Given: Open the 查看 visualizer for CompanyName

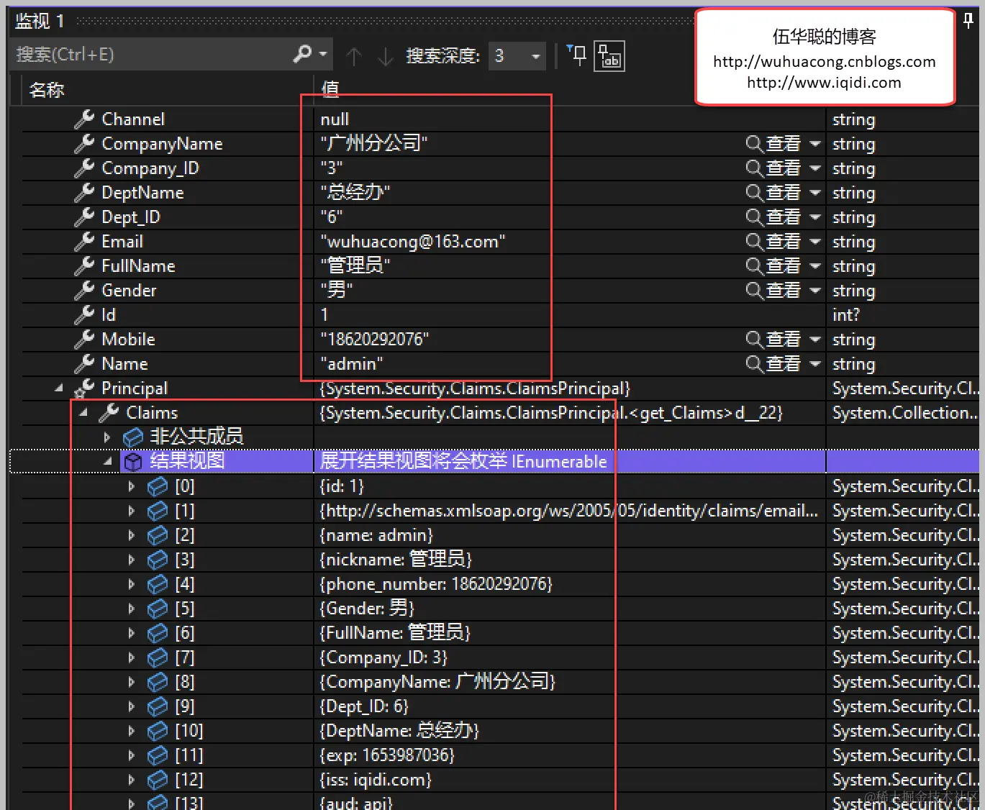Looking at the screenshot, I should click(x=773, y=144).
